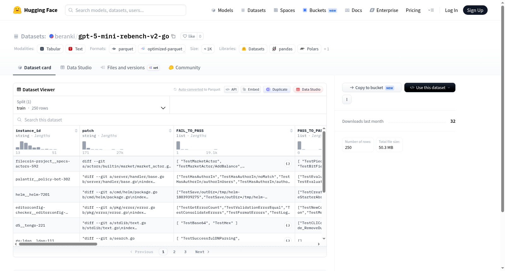This screenshot has width=505, height=271.
Task: Switch to the Data Studio tab
Action: [76, 67]
